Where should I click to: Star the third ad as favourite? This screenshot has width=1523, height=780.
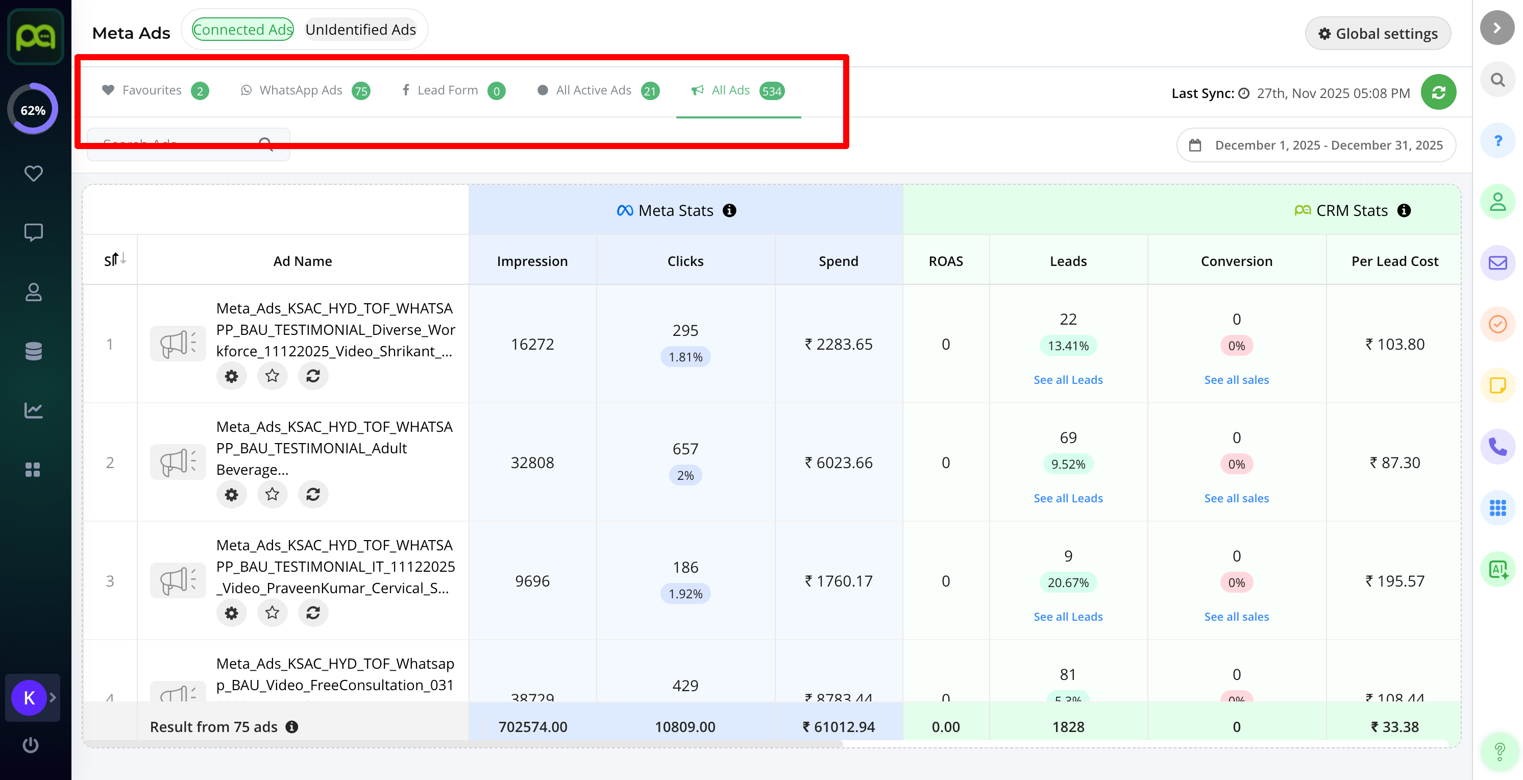272,613
